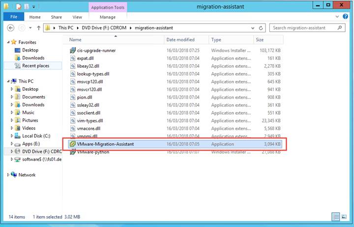The image size is (354, 227).
Task: Click the 3,094 KB size cell
Action: coord(272,144)
